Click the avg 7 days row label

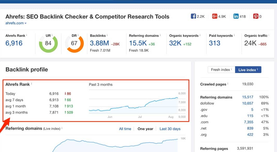(14, 100)
